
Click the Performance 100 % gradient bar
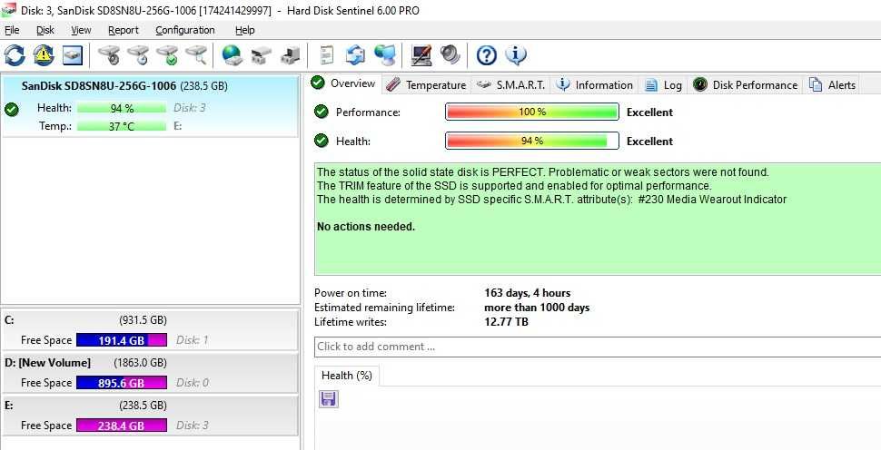coord(532,112)
